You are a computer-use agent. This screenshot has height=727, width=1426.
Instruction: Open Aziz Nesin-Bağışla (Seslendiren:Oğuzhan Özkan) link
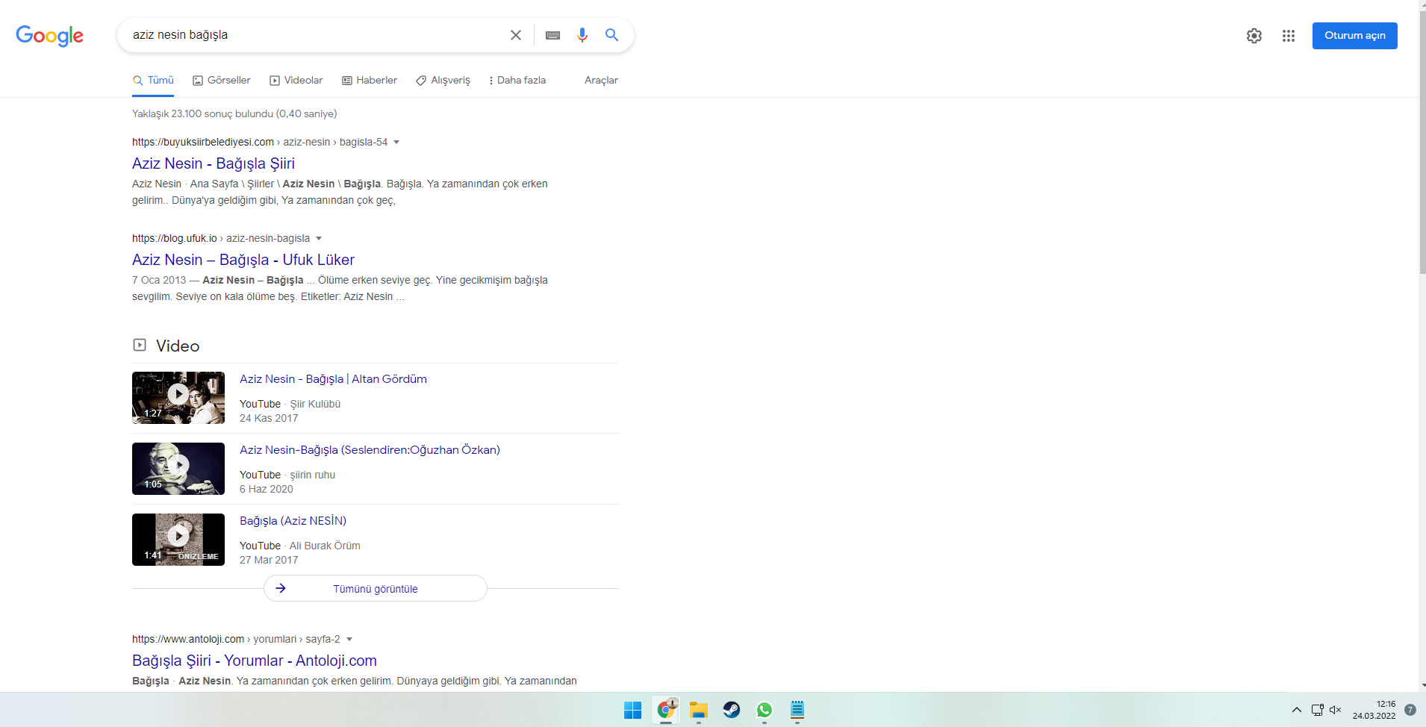[370, 450]
